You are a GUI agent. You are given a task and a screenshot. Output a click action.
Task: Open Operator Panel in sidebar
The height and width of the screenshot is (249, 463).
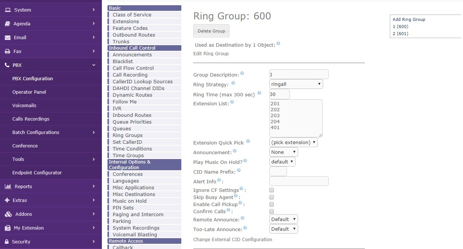click(x=29, y=92)
